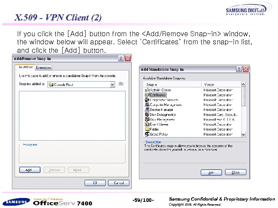Click help button in Add/Remove Snap-in title bar
Screen dimensions: 278x208
pos(121,59)
